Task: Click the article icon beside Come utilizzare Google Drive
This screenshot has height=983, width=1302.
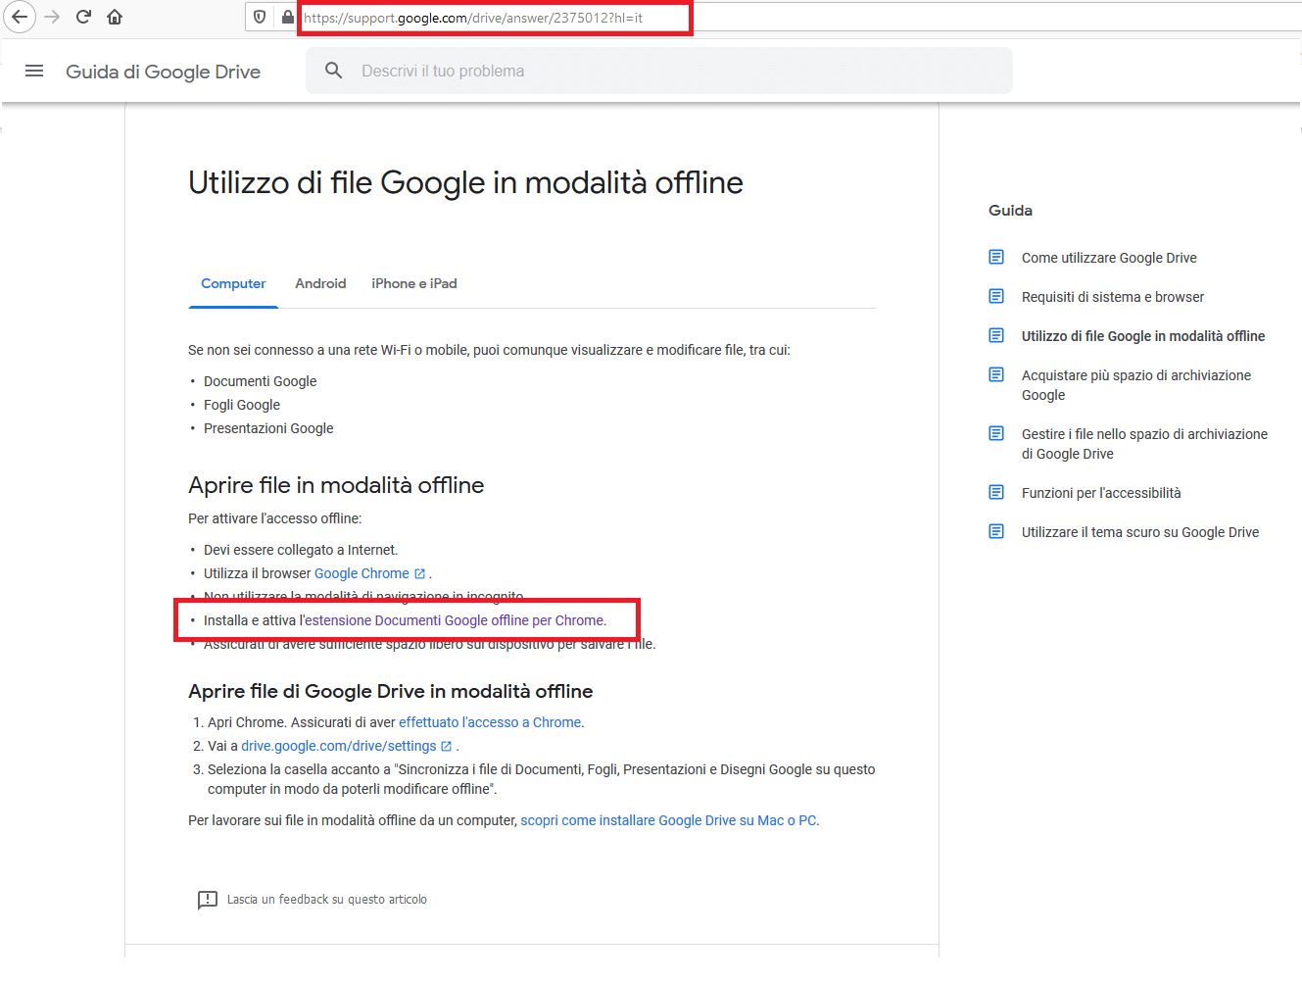Action: [x=996, y=258]
